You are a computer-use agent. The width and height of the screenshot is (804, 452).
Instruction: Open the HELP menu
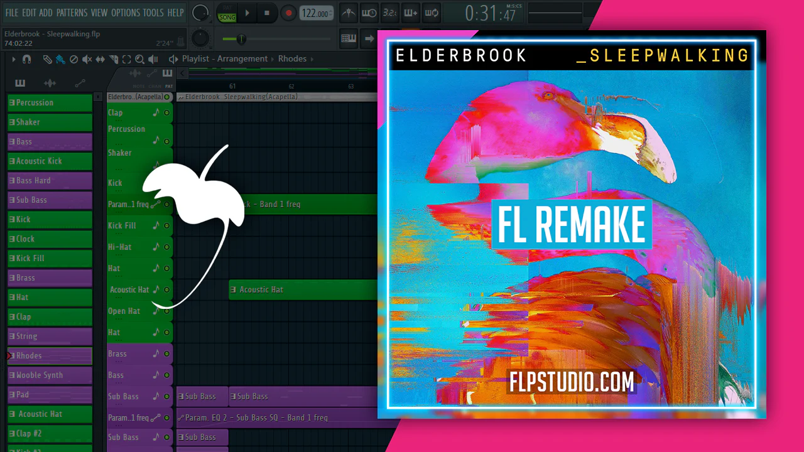click(175, 13)
